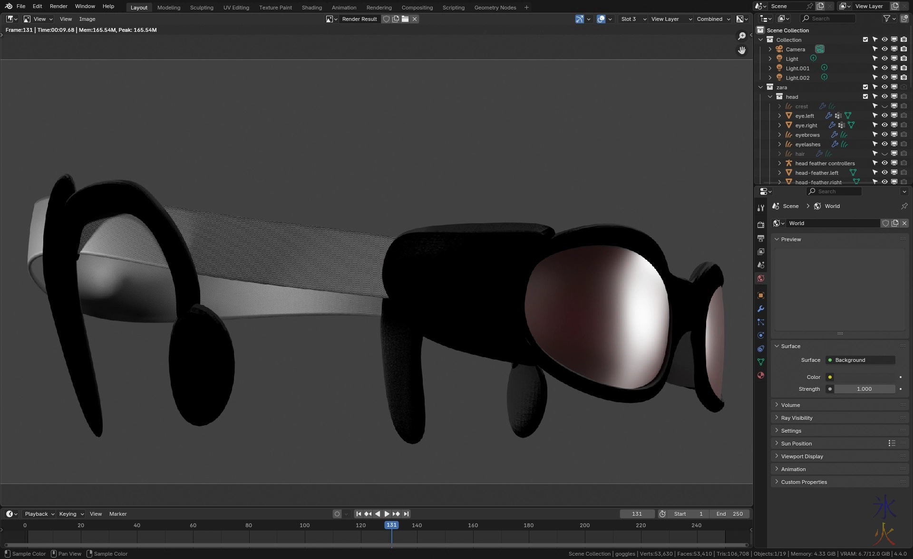The image size is (913, 559).
Task: Open the Output properties tab
Action: [761, 238]
